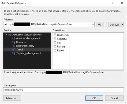This screenshot has height=104, width=127.
Task: Click the GetStatus operation text
Action: pos(62,39)
